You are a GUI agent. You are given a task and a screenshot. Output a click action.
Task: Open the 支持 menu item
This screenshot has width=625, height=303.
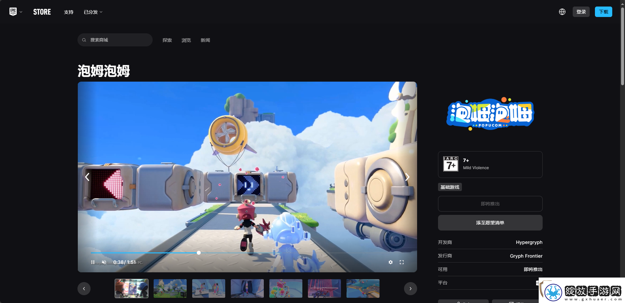pos(69,12)
